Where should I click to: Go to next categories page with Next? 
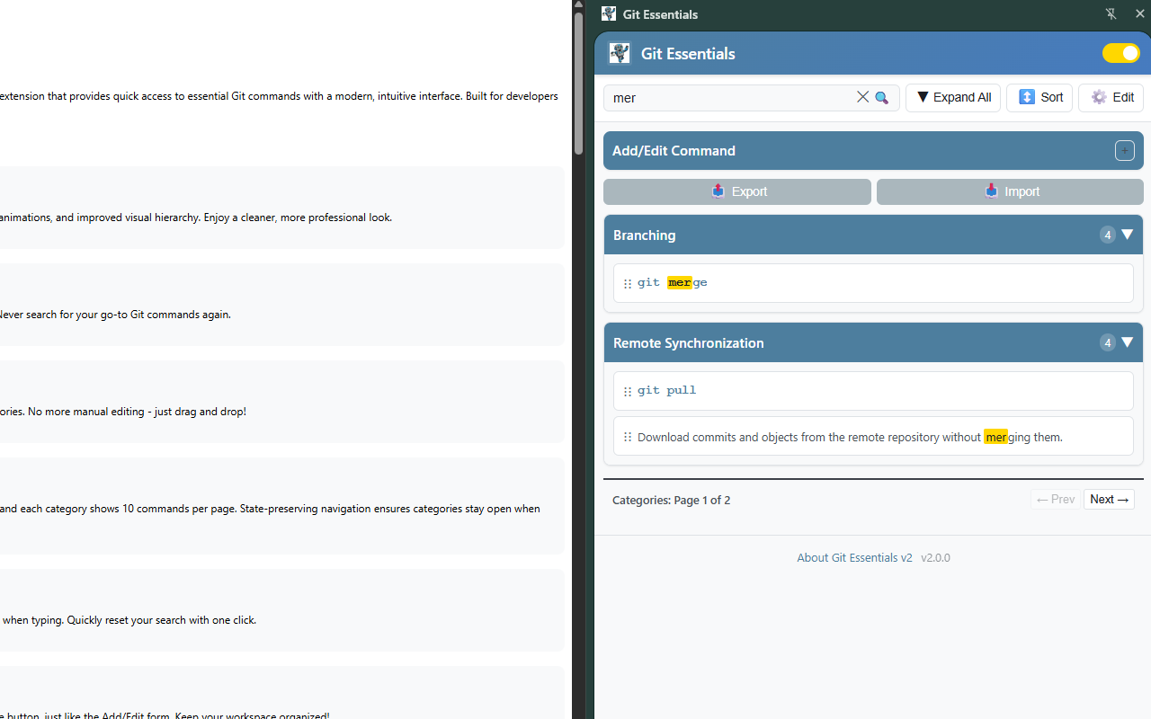pos(1109,500)
